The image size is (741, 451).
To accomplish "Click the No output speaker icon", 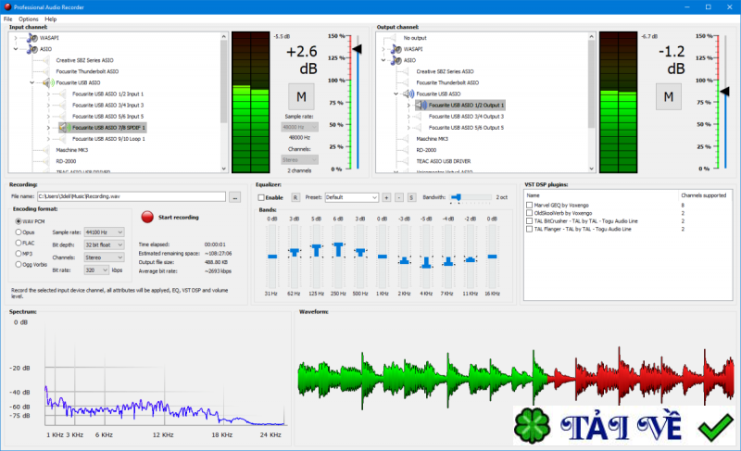I will (396, 38).
